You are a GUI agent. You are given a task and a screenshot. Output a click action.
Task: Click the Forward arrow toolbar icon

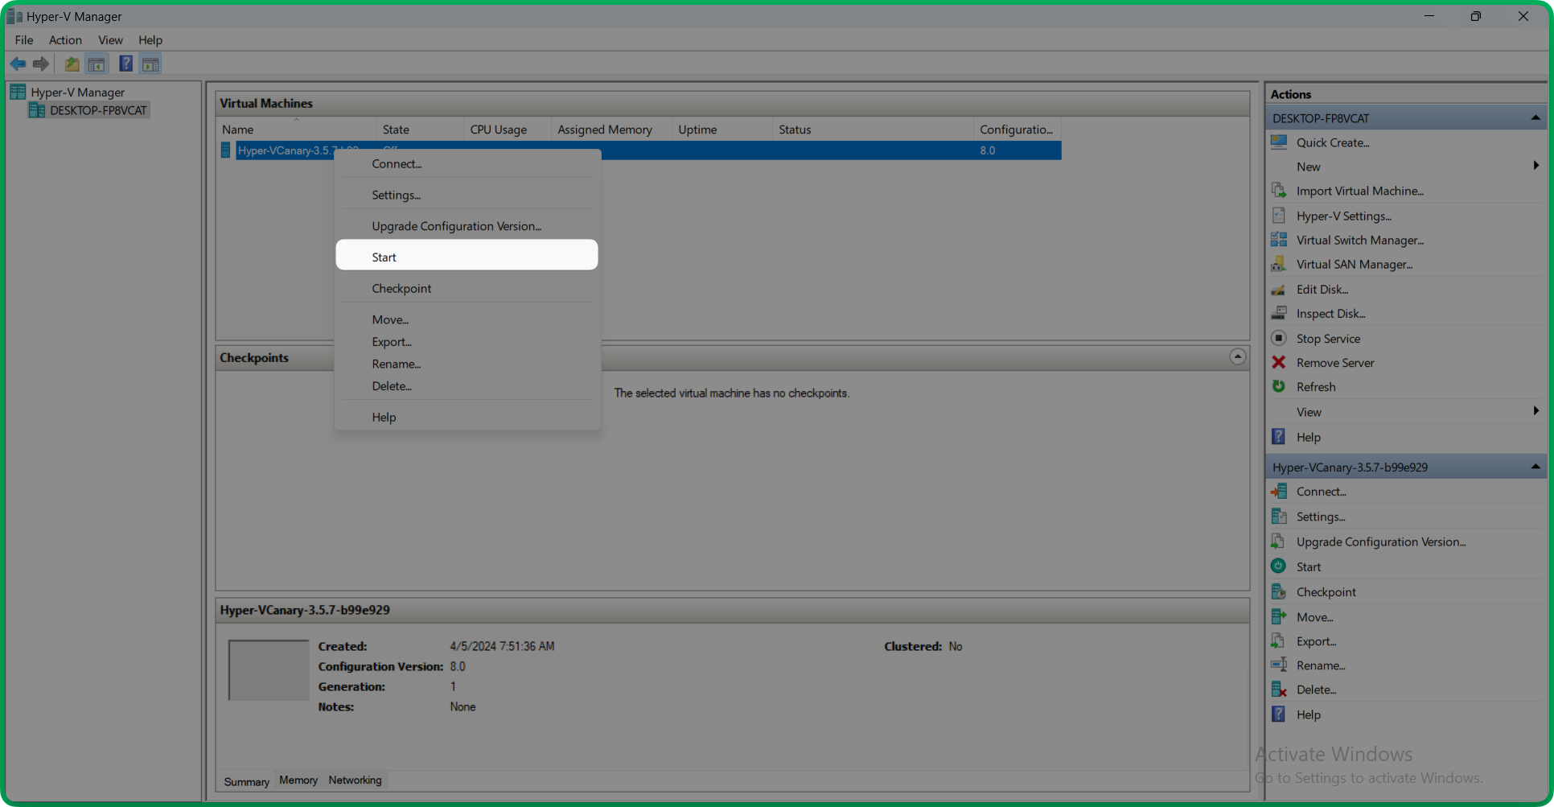click(41, 64)
